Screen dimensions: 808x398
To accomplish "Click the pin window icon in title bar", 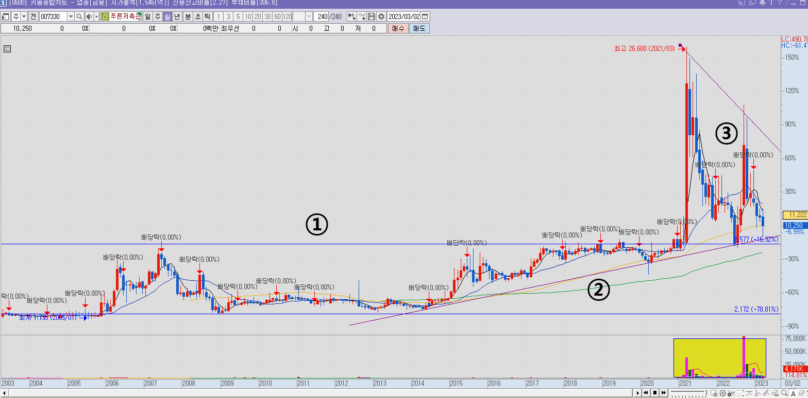I will [762, 3].
